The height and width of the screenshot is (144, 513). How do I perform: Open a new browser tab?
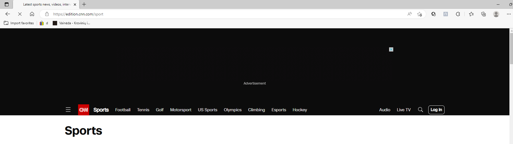point(84,4)
